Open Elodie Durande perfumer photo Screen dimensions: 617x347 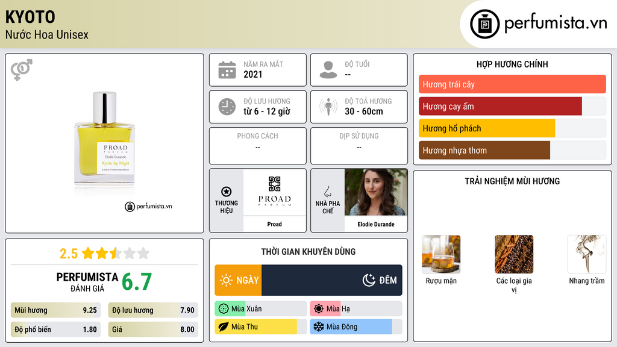(x=376, y=192)
